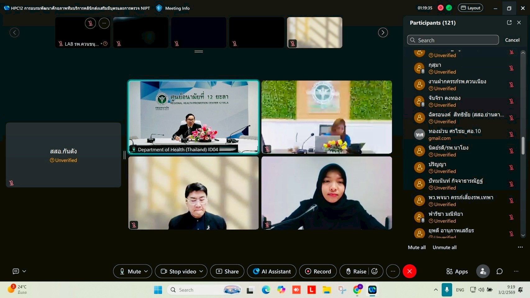
Task: Toggle Raise hand
Action: click(356, 271)
